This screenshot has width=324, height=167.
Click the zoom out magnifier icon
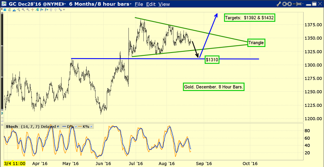tap(28, 10)
